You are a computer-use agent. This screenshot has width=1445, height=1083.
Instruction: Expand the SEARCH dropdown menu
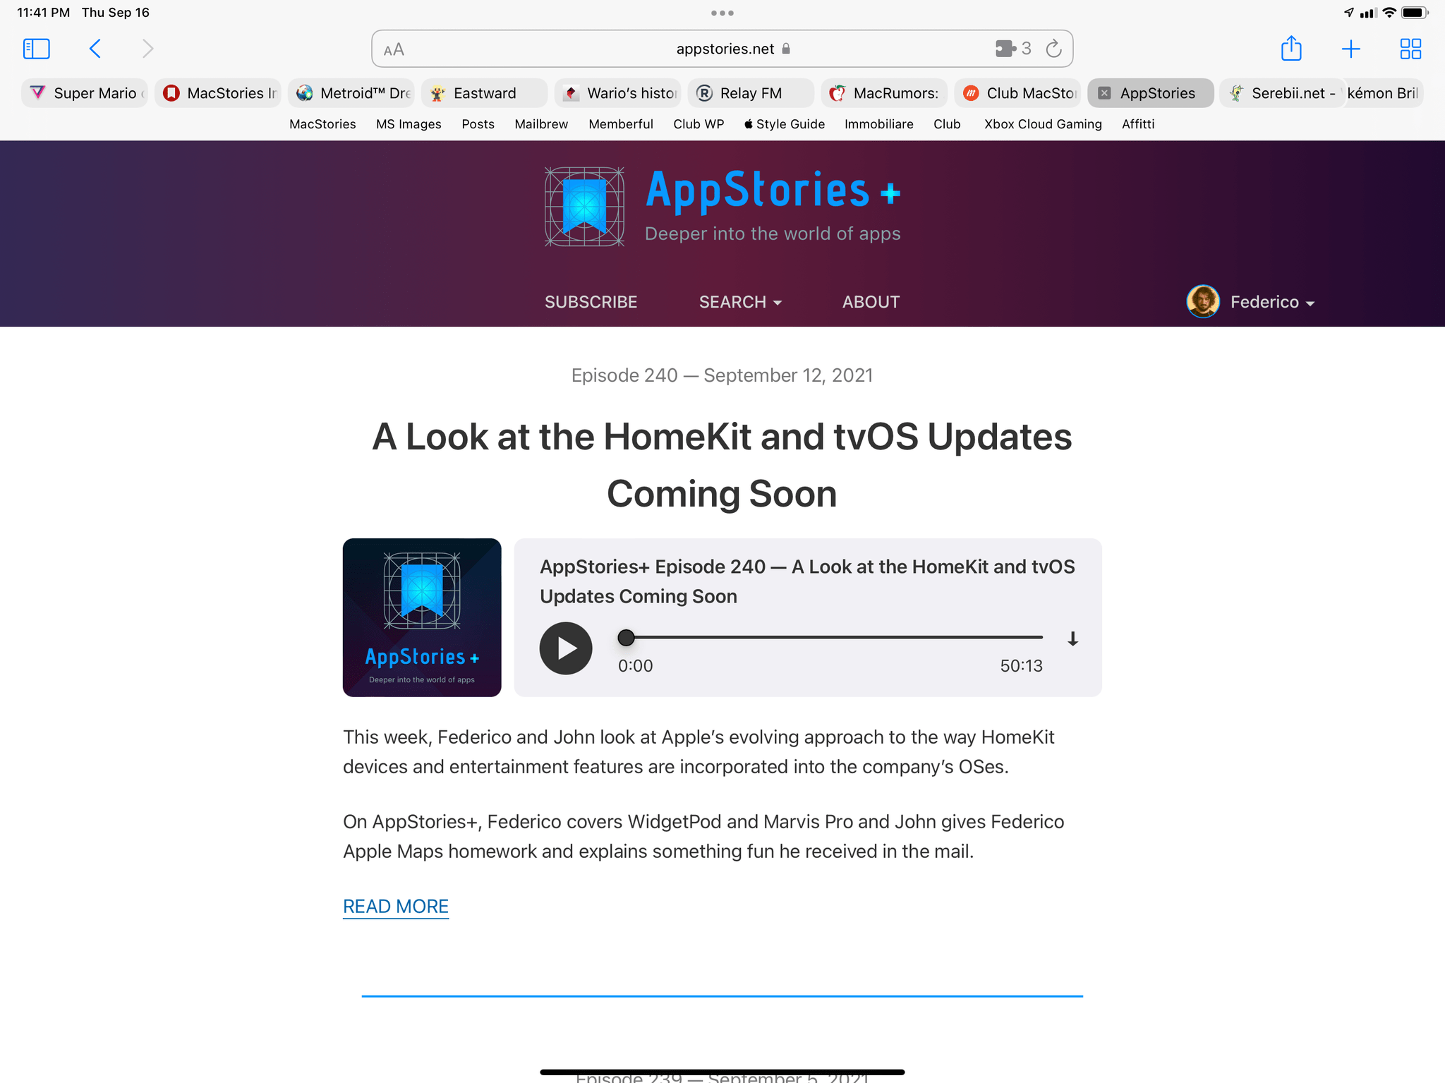739,301
